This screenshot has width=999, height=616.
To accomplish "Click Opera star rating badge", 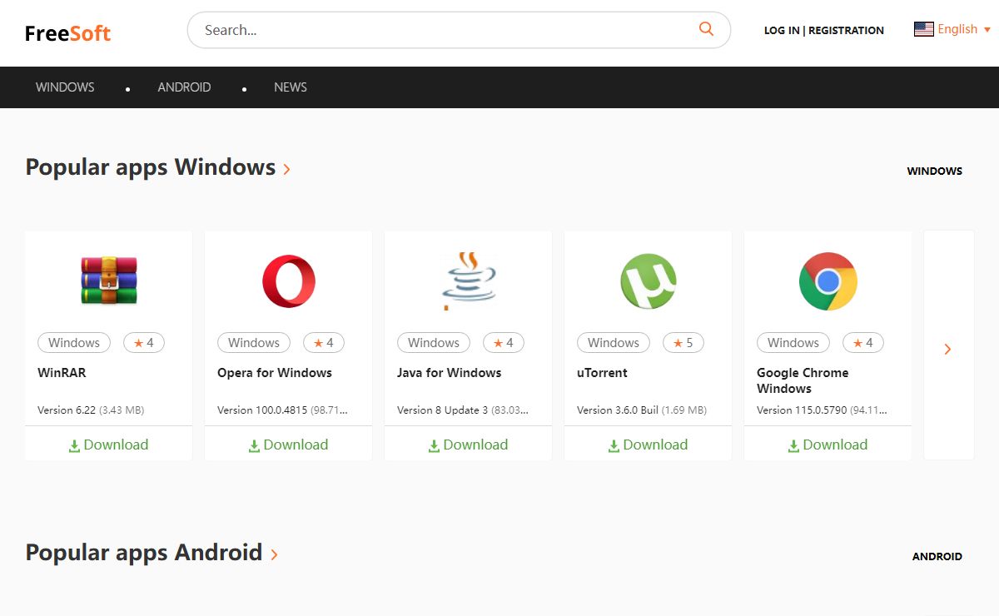I will 324,343.
